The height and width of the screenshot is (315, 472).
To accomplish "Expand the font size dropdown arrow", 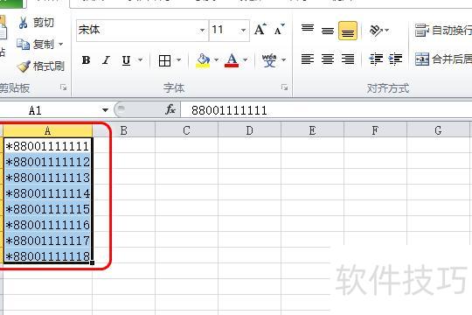I will (244, 30).
